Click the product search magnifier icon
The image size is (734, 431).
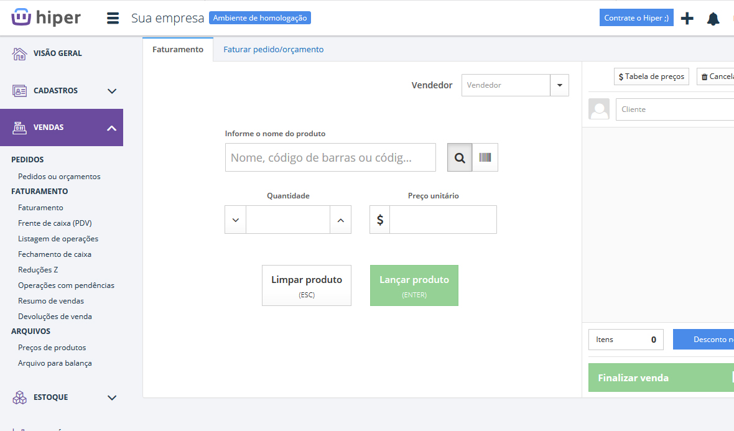tap(460, 158)
